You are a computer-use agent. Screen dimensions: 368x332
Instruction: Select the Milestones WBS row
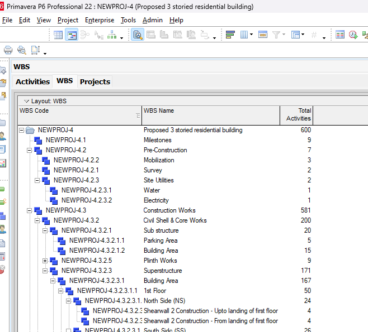pos(157,140)
